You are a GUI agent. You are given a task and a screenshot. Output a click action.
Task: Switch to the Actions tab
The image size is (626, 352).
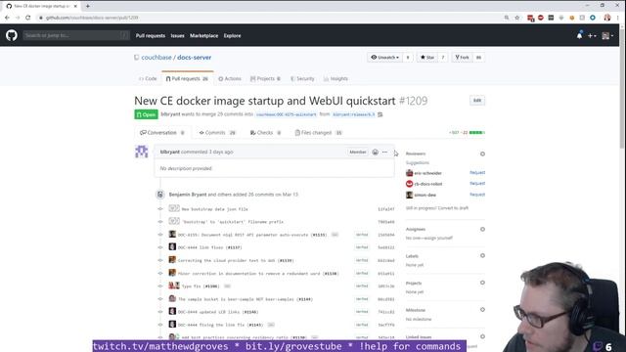coord(230,78)
